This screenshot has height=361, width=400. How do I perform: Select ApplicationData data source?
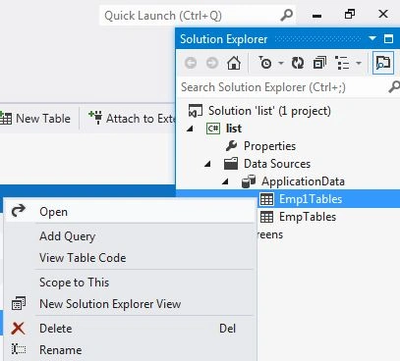(303, 181)
